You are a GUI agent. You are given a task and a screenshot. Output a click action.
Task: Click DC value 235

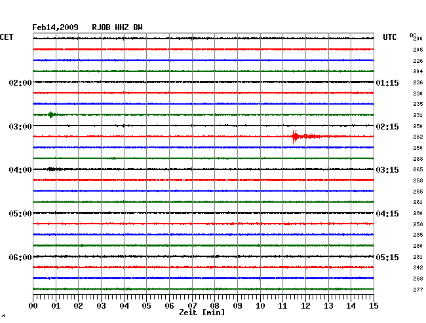coord(418,104)
